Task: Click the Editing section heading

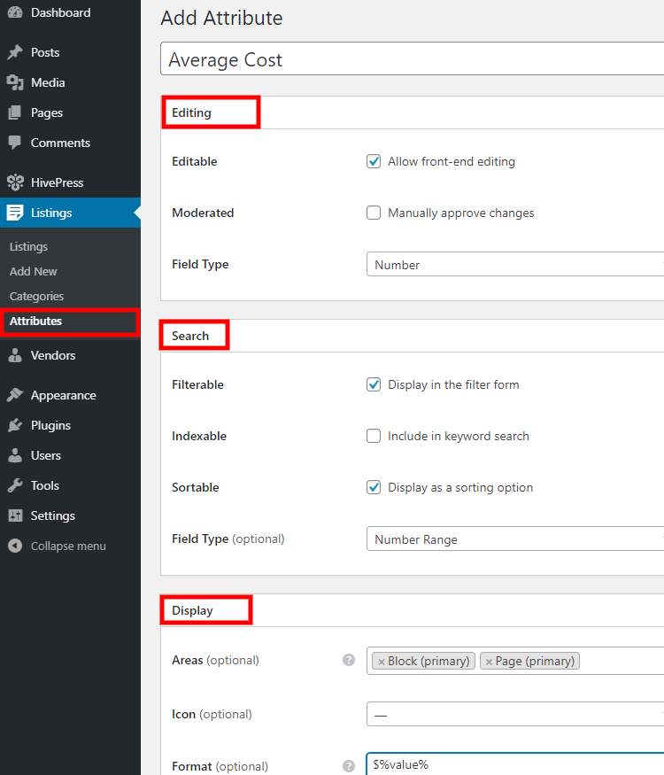Action: (191, 112)
